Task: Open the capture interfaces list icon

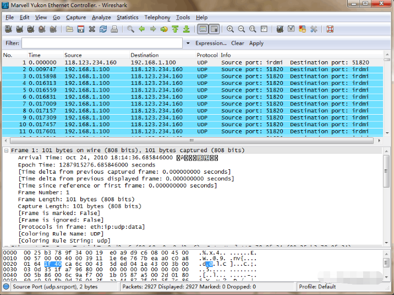Action: [8, 29]
